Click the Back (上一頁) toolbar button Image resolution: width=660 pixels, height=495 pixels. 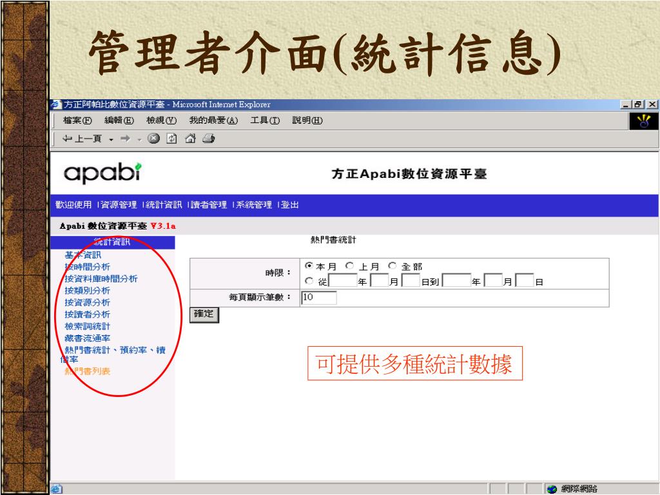tap(82, 139)
